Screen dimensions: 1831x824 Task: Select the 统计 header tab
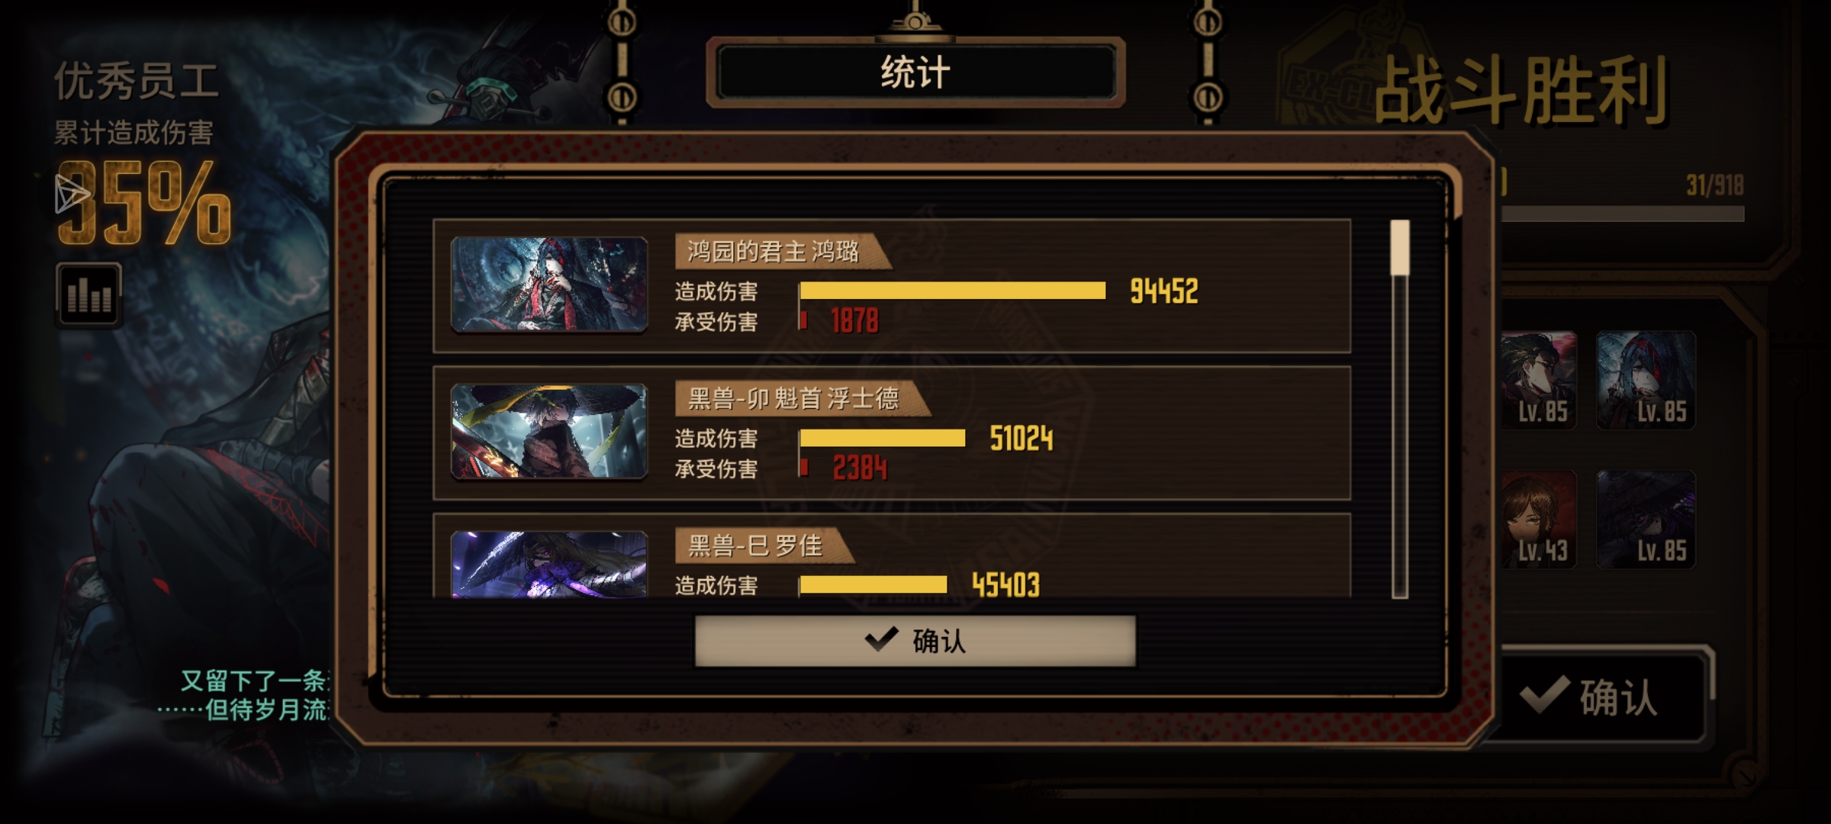tap(915, 73)
